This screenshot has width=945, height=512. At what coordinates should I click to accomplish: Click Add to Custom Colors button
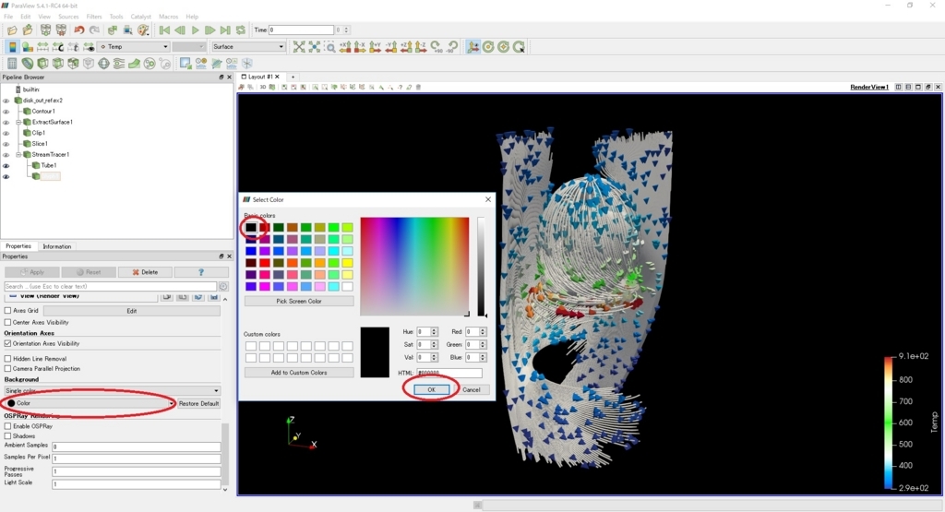[x=299, y=373]
